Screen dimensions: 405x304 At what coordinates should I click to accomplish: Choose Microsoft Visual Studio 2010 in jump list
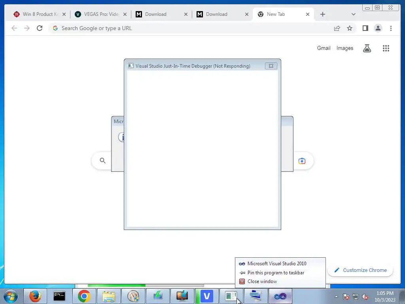[x=280, y=264]
